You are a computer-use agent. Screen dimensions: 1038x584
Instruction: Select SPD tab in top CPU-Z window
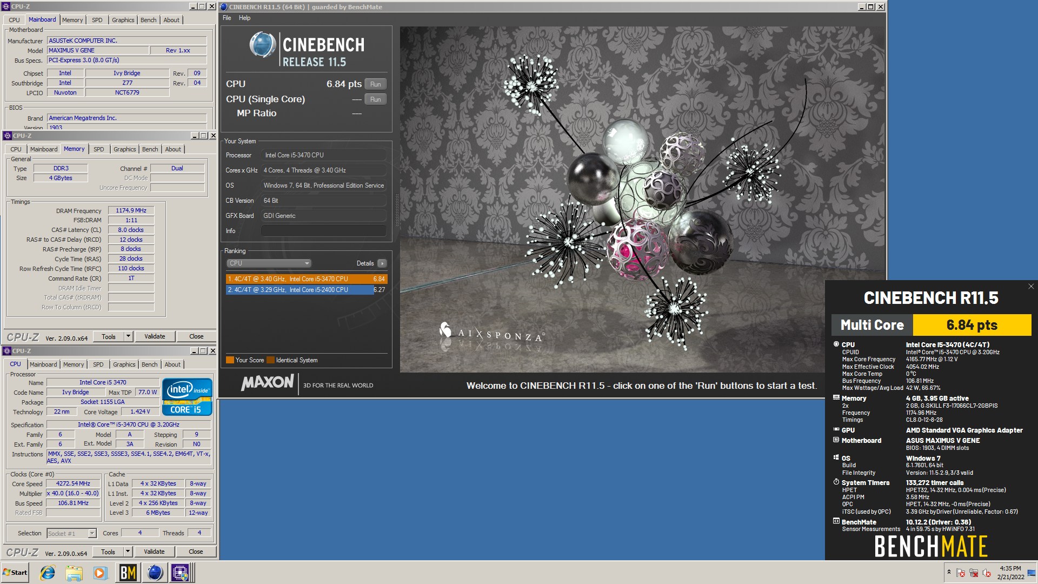pyautogui.click(x=97, y=20)
